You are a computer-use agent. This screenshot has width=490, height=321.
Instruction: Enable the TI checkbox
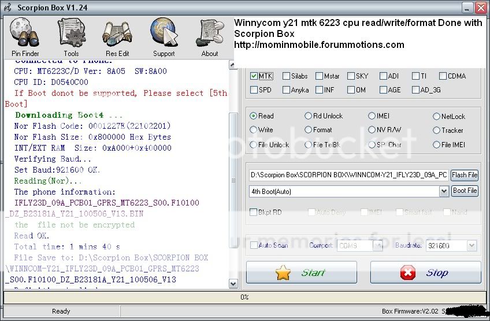[415, 76]
